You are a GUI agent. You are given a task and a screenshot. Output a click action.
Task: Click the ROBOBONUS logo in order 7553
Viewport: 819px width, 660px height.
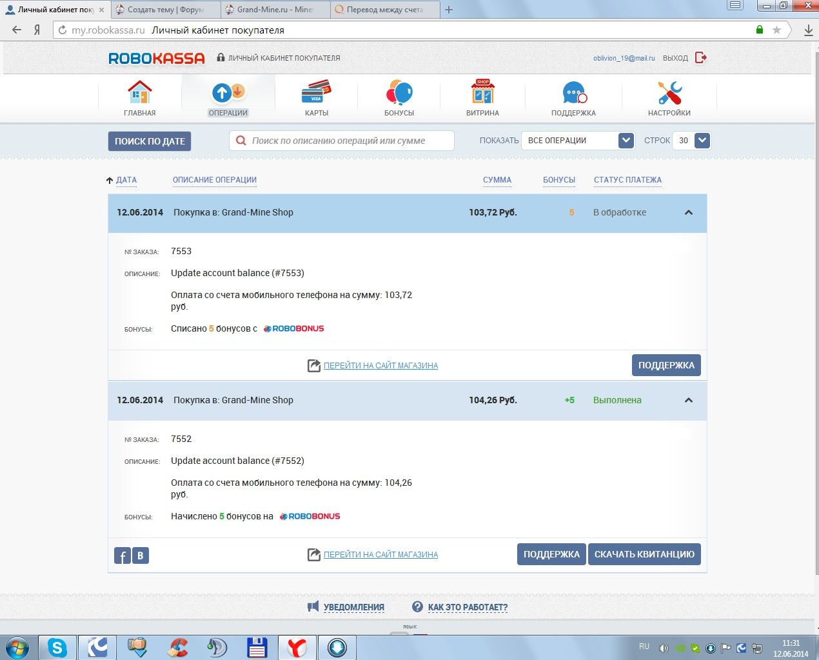(x=294, y=328)
